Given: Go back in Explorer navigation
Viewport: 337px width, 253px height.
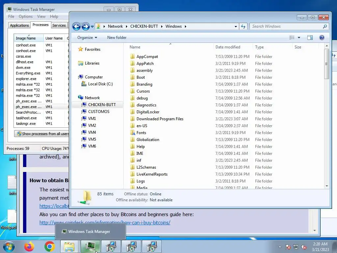Looking at the screenshot, I should 76,26.
